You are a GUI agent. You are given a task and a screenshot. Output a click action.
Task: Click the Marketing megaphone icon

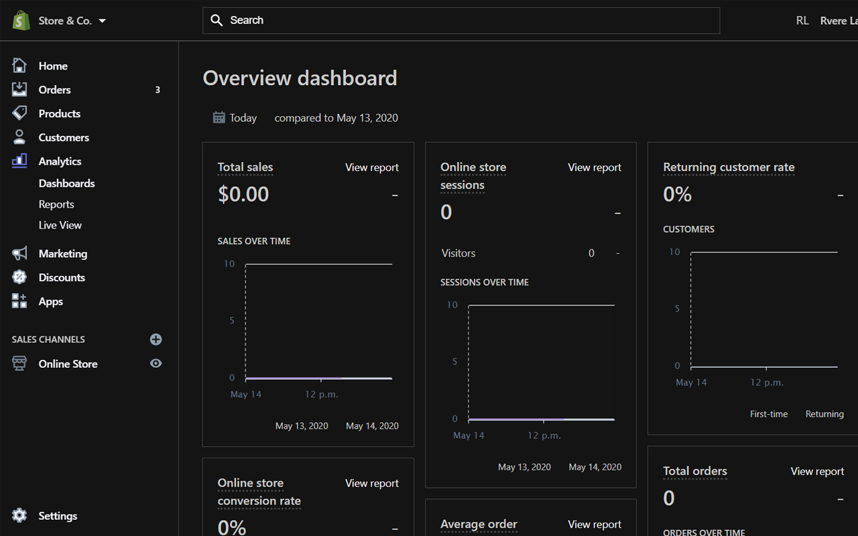tap(20, 253)
